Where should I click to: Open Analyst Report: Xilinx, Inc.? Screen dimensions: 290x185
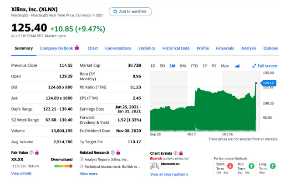tap(106, 160)
